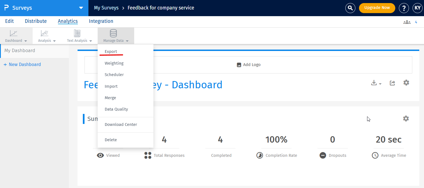424x188 pixels.
Task: Click the Add Logo area
Action: [x=248, y=65]
